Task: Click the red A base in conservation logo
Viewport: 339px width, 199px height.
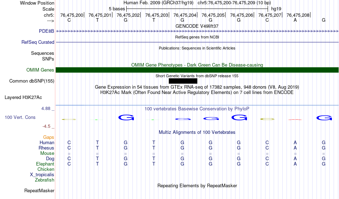Action: pos(295,120)
